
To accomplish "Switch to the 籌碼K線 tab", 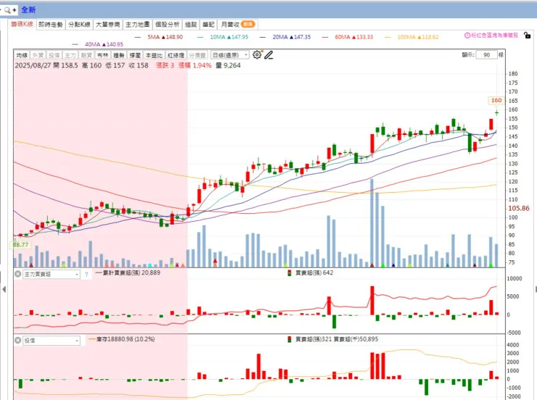I will click(22, 24).
